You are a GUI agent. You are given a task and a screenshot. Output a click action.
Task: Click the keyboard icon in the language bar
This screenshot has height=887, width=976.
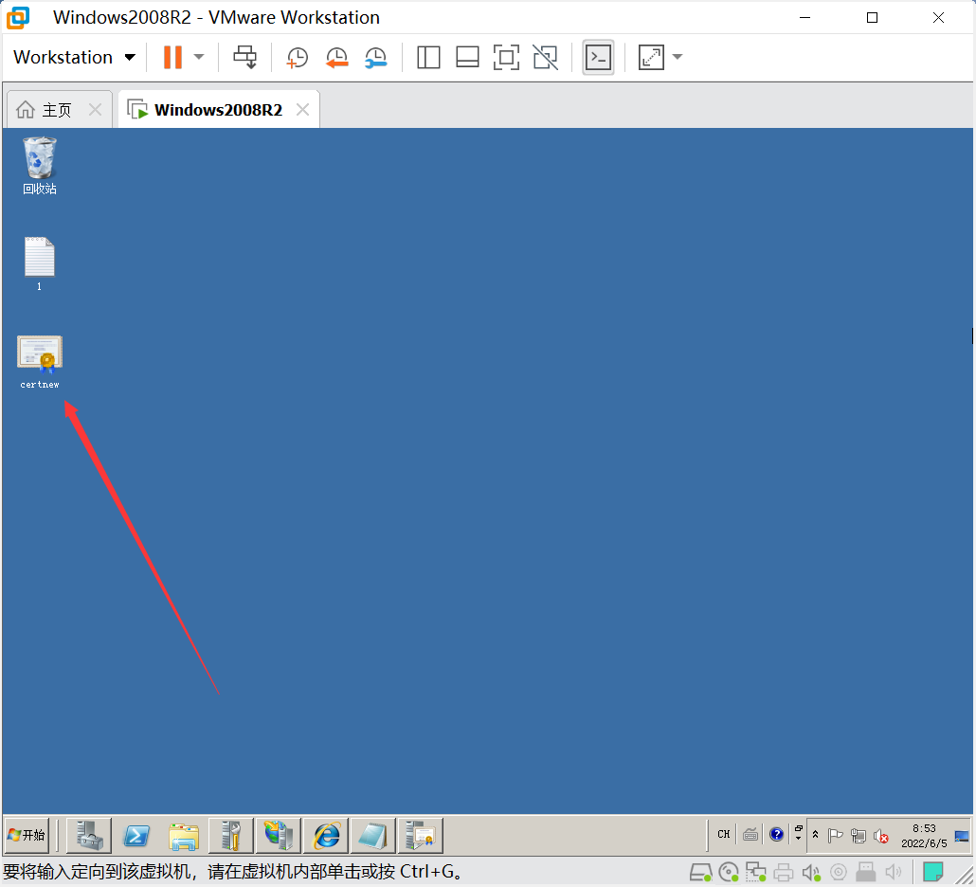point(750,834)
